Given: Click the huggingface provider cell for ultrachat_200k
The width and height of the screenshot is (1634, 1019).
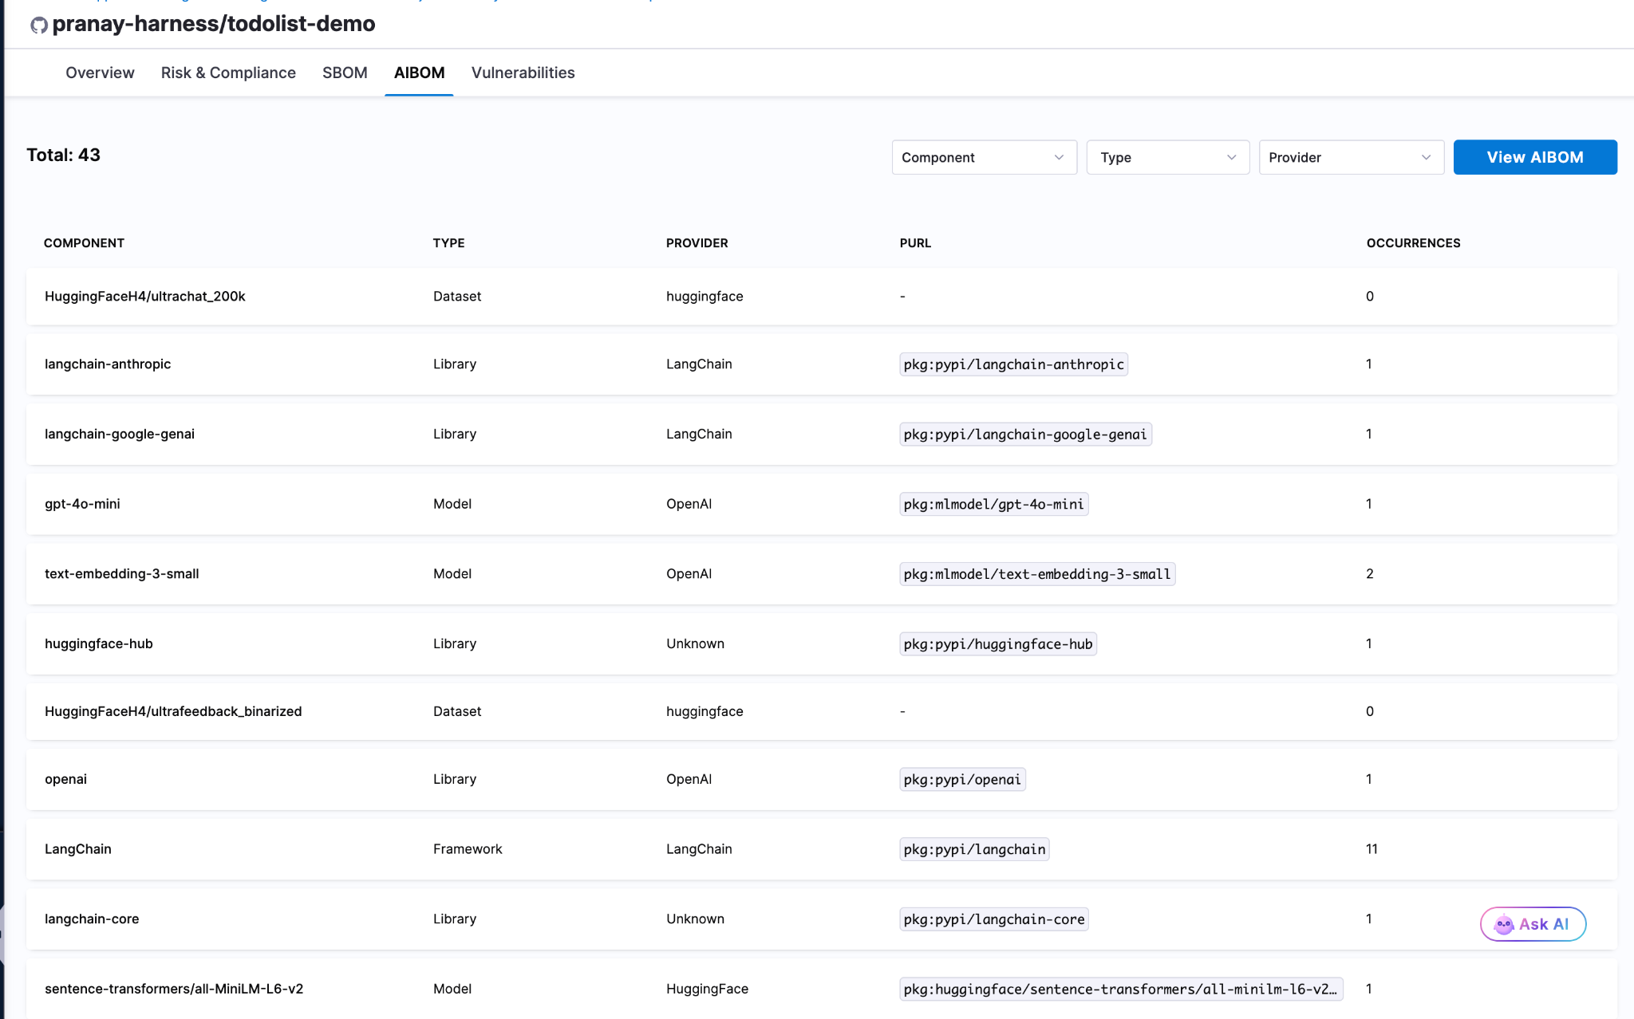Looking at the screenshot, I should [705, 297].
